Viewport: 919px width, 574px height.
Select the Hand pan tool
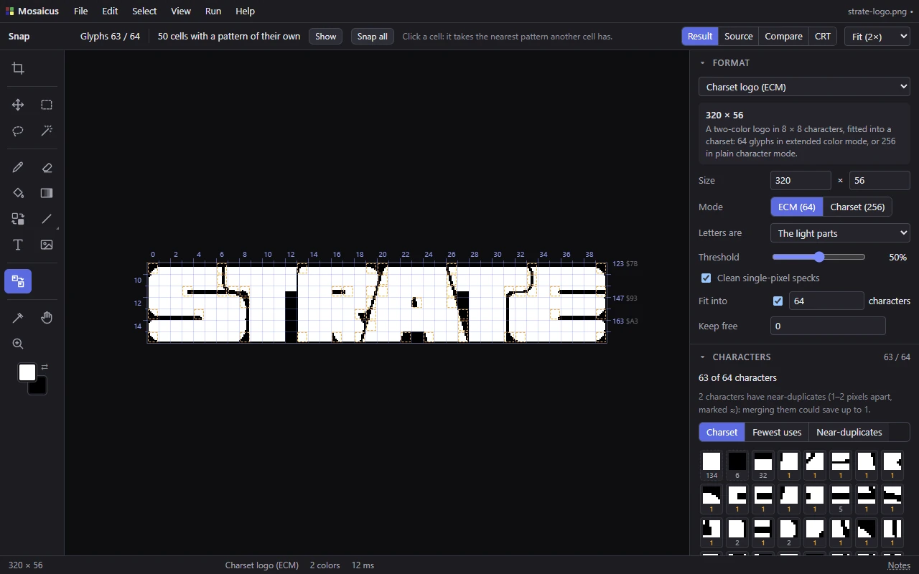tap(47, 318)
